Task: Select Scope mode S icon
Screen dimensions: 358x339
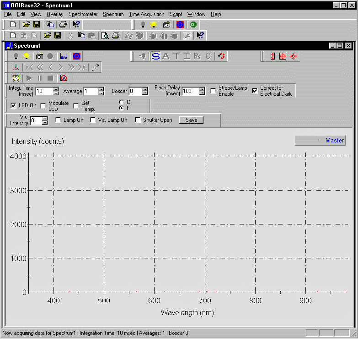Action: click(x=156, y=56)
